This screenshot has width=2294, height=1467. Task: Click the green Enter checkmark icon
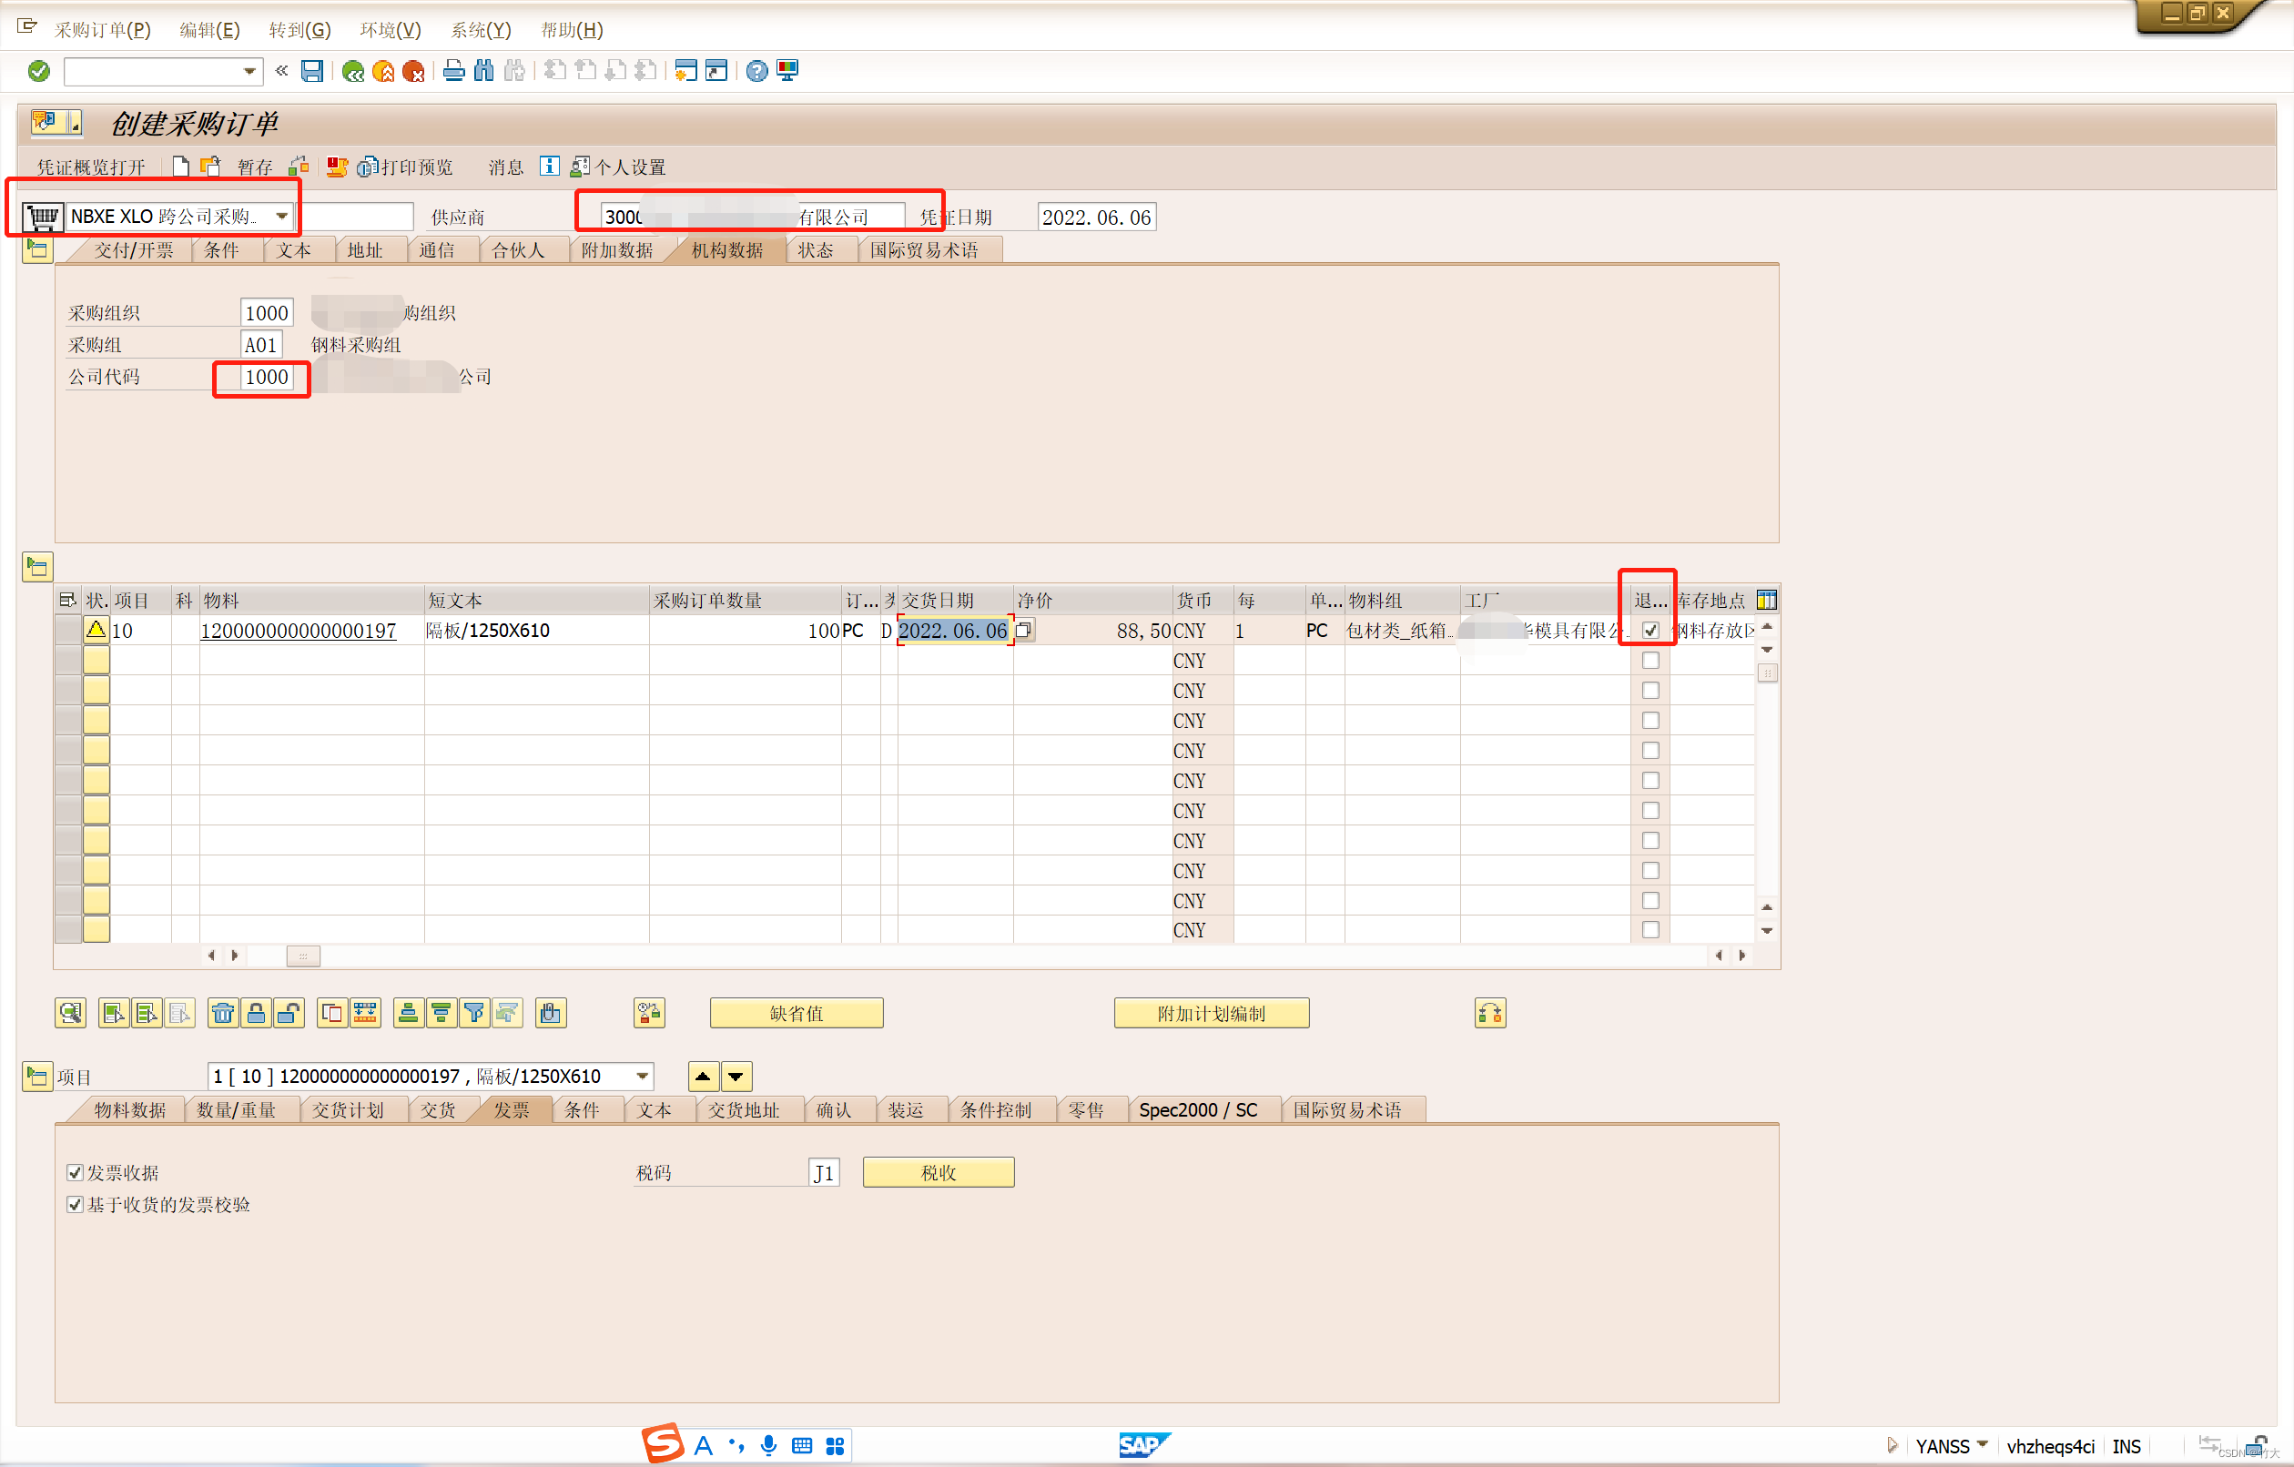tap(39, 70)
